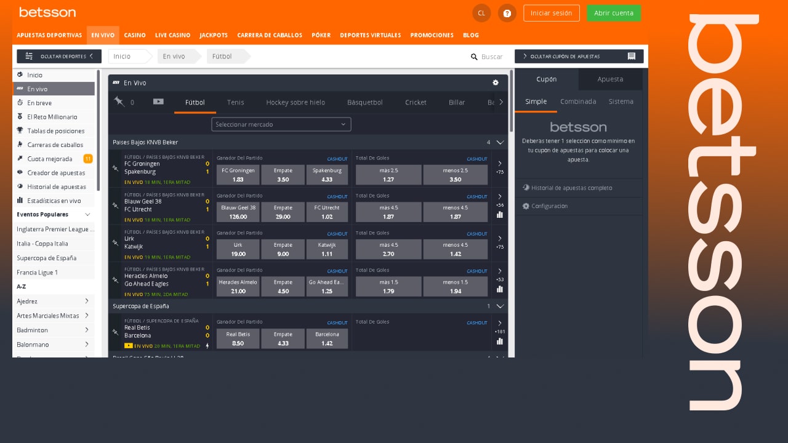
Task: Bet on FC Groningen at 1.83
Action: [x=238, y=175]
